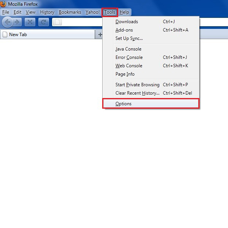Choose Clear Recent History...
228x228 pixels.
click(x=151, y=93)
